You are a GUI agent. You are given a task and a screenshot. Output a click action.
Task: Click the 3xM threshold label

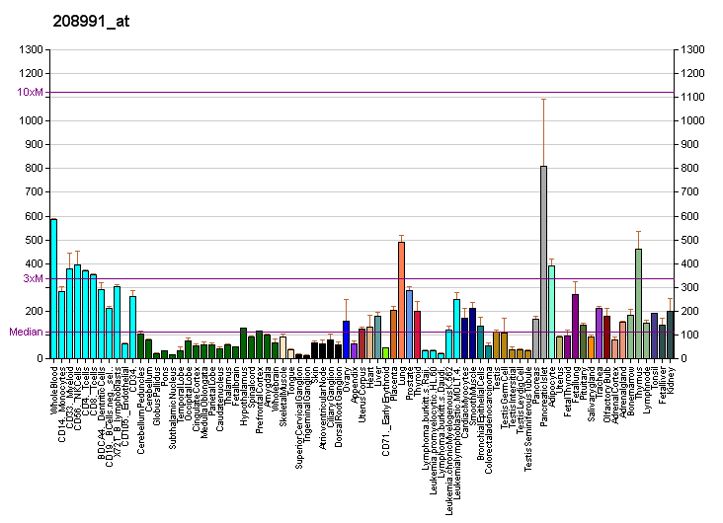click(x=34, y=278)
